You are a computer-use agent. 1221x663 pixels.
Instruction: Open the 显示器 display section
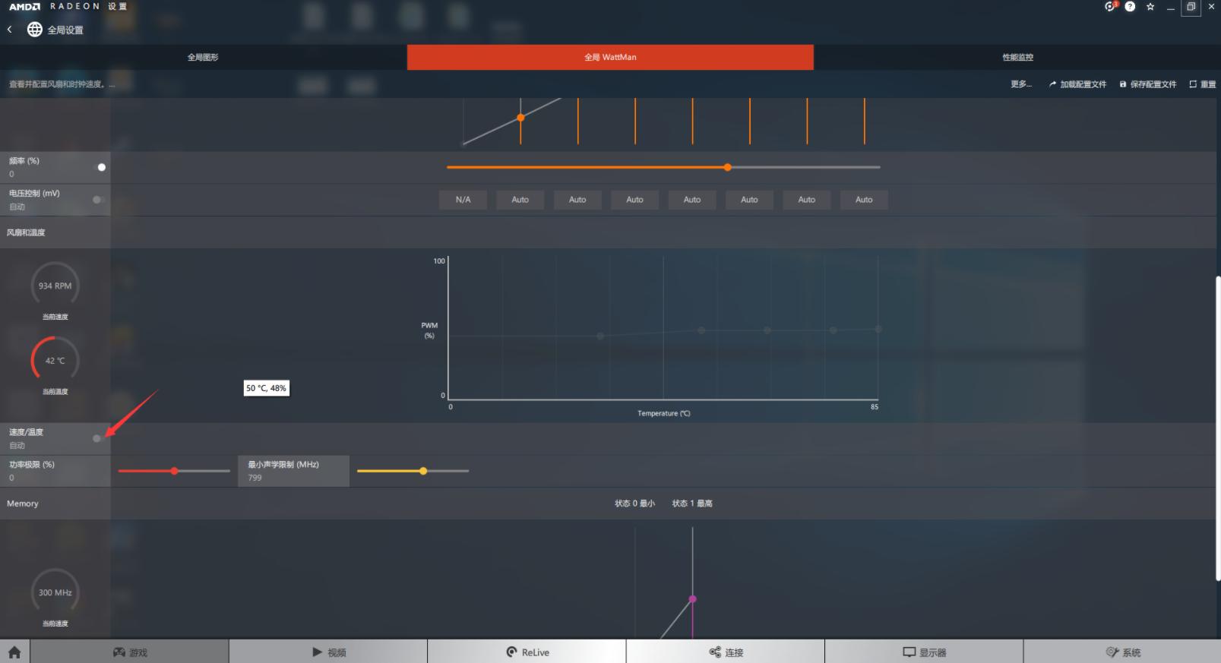click(x=924, y=652)
